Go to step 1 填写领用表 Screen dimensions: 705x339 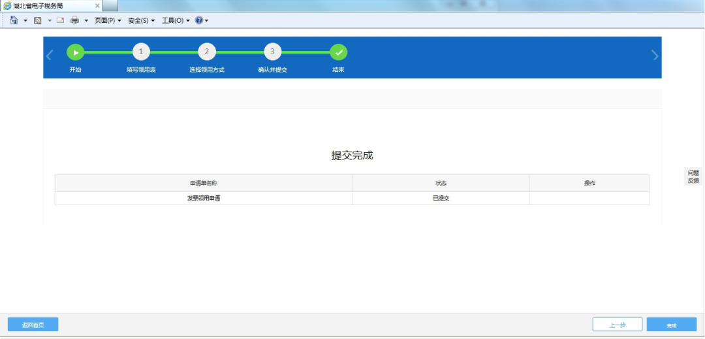click(141, 52)
